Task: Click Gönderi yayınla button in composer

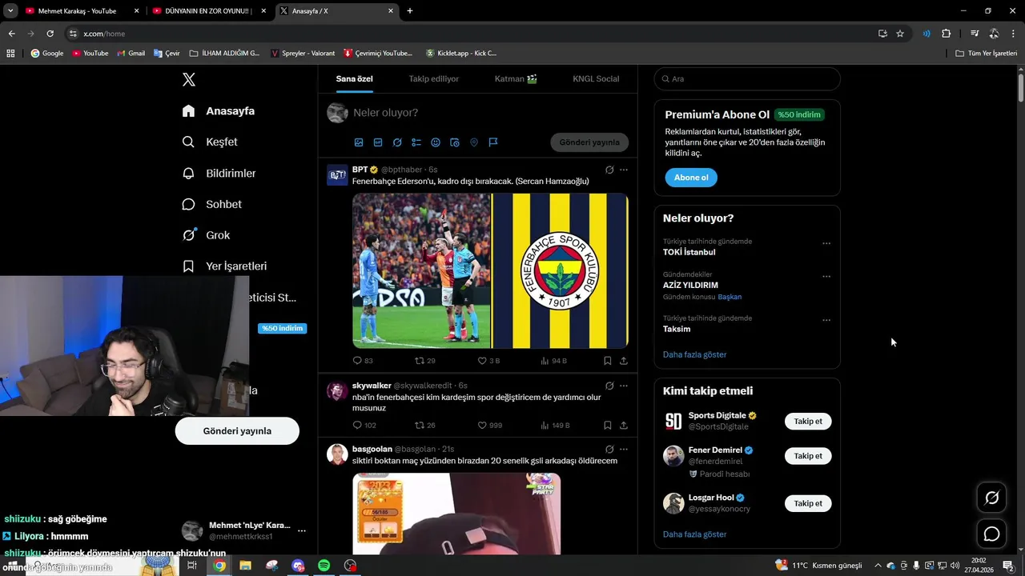Action: click(x=589, y=142)
